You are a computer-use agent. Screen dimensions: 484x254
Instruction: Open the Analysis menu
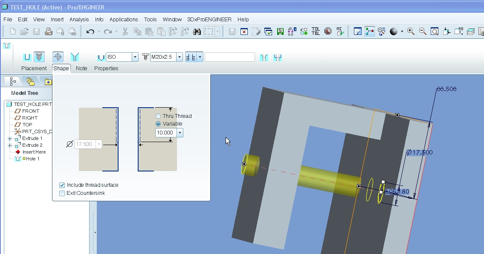pyautogui.click(x=79, y=20)
